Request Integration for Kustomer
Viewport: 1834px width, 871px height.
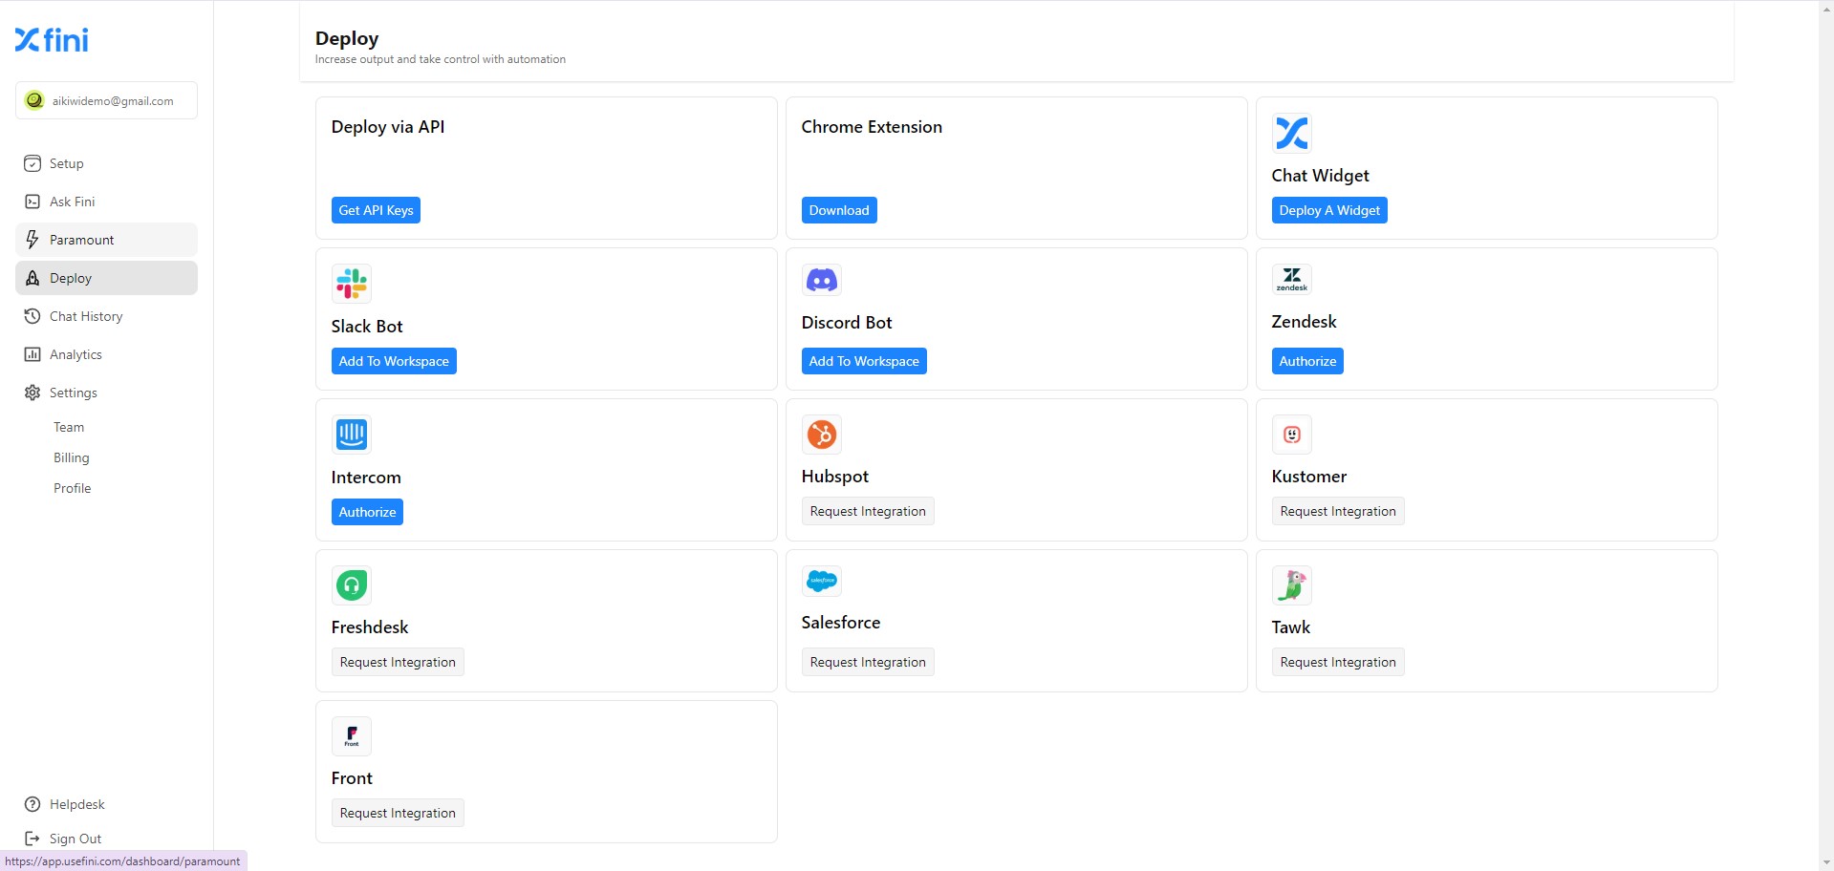(1338, 511)
